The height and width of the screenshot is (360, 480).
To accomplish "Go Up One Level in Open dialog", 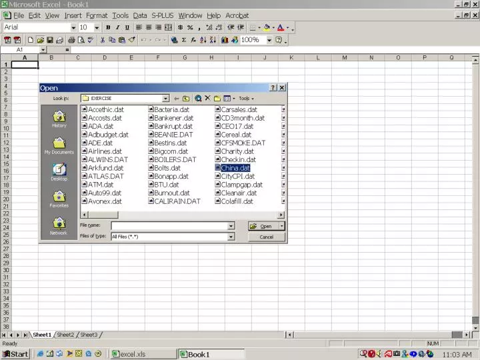I will coord(186,98).
